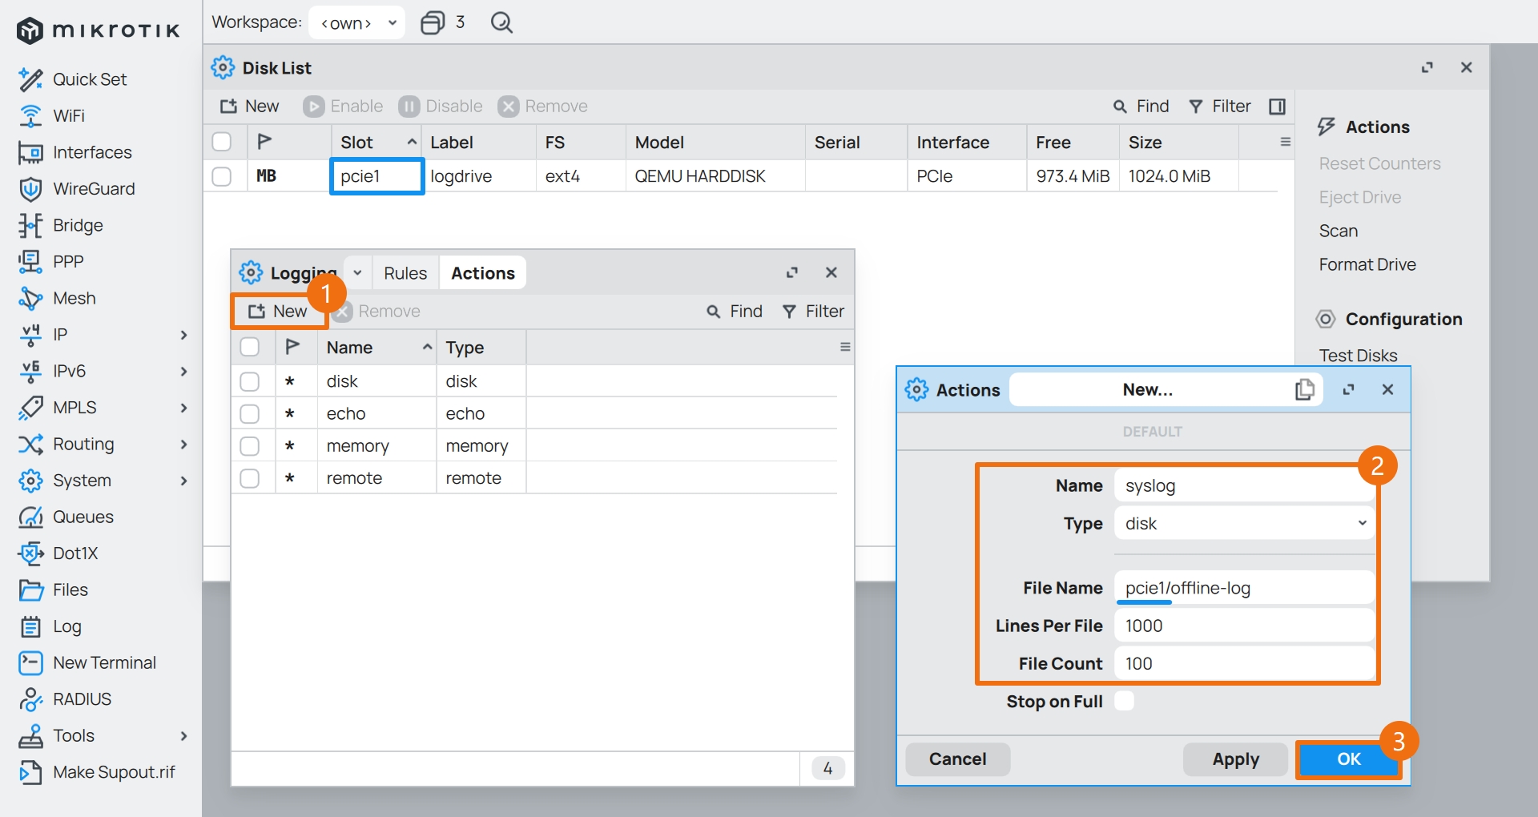1538x817 pixels.
Task: Open New Terminal from sidebar
Action: click(104, 662)
